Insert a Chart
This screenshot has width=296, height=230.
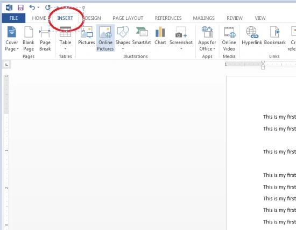[160, 36]
